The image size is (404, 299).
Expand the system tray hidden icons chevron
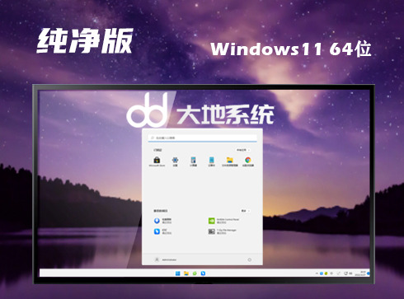click(317, 273)
